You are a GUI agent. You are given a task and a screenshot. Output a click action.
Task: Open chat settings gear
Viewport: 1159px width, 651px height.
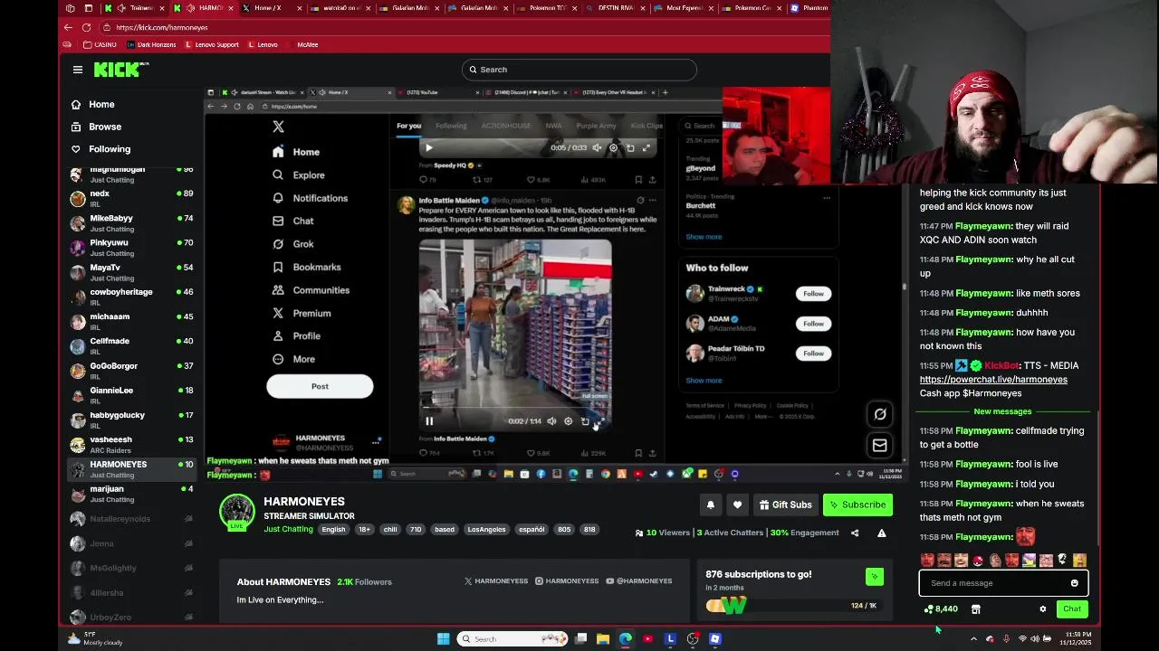tap(1043, 609)
